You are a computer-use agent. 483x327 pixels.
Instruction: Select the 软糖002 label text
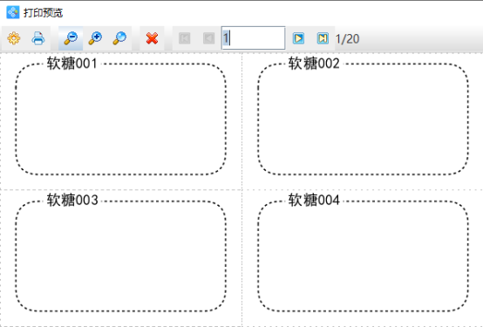314,64
